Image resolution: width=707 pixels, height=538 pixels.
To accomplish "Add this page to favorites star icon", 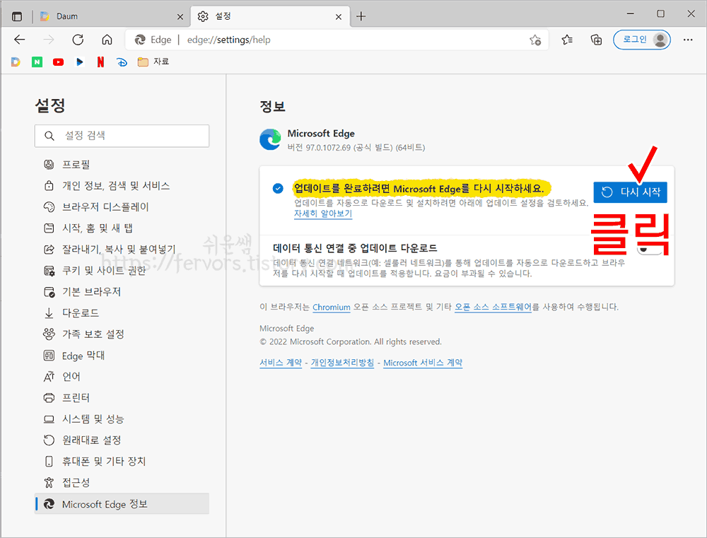I will tap(535, 40).
